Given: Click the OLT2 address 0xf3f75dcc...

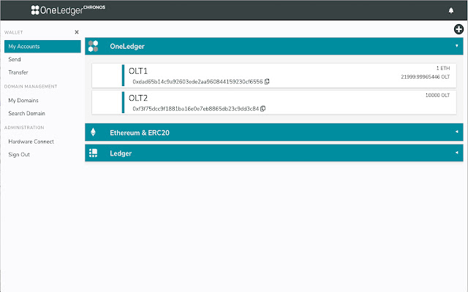Looking at the screenshot, I should coord(195,109).
